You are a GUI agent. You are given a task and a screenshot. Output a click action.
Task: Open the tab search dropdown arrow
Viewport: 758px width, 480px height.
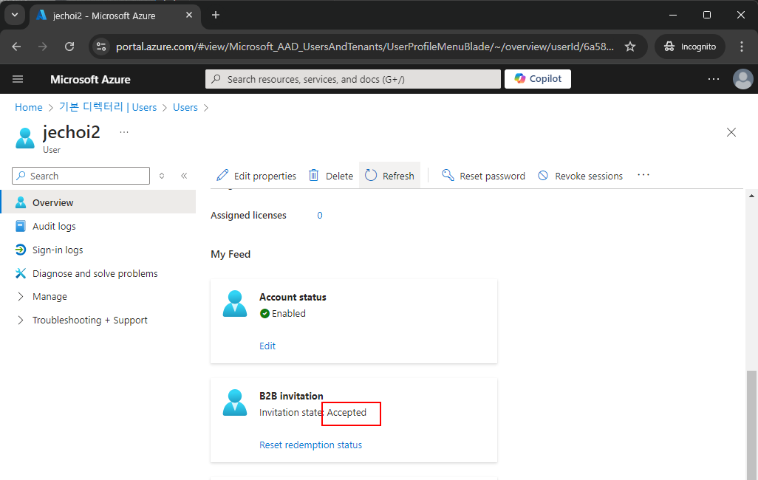click(x=15, y=15)
